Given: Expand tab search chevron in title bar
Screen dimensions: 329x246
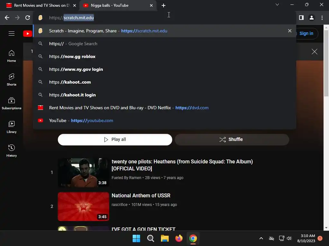Looking at the screenshot, I should [x=277, y=4].
